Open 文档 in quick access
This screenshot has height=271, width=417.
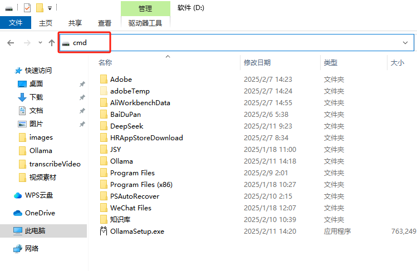(36, 111)
